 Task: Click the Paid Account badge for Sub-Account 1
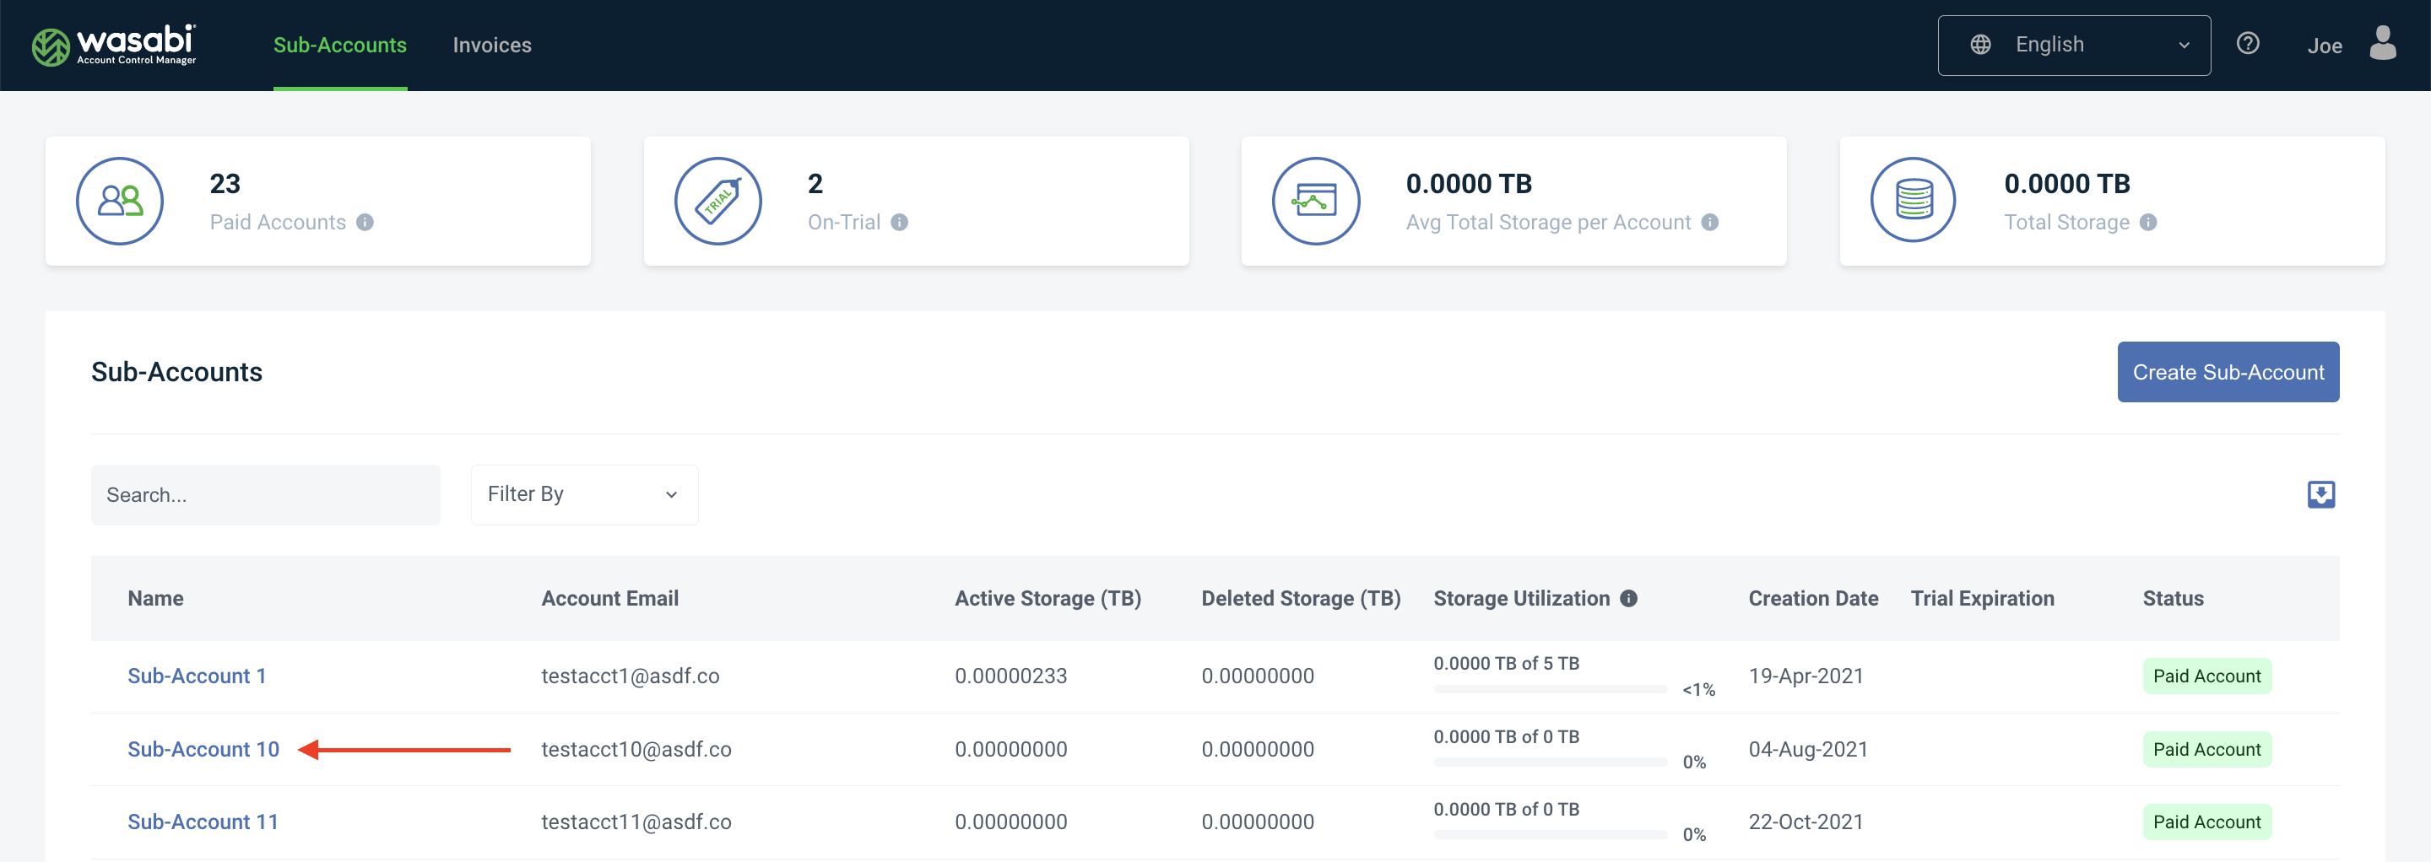(x=2206, y=676)
